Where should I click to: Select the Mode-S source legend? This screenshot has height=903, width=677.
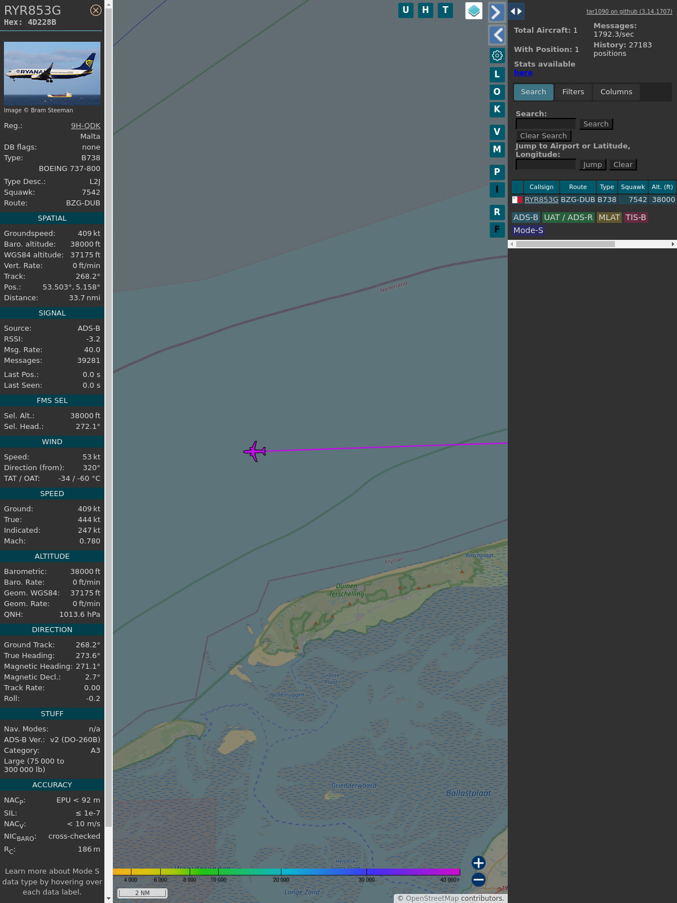click(528, 230)
